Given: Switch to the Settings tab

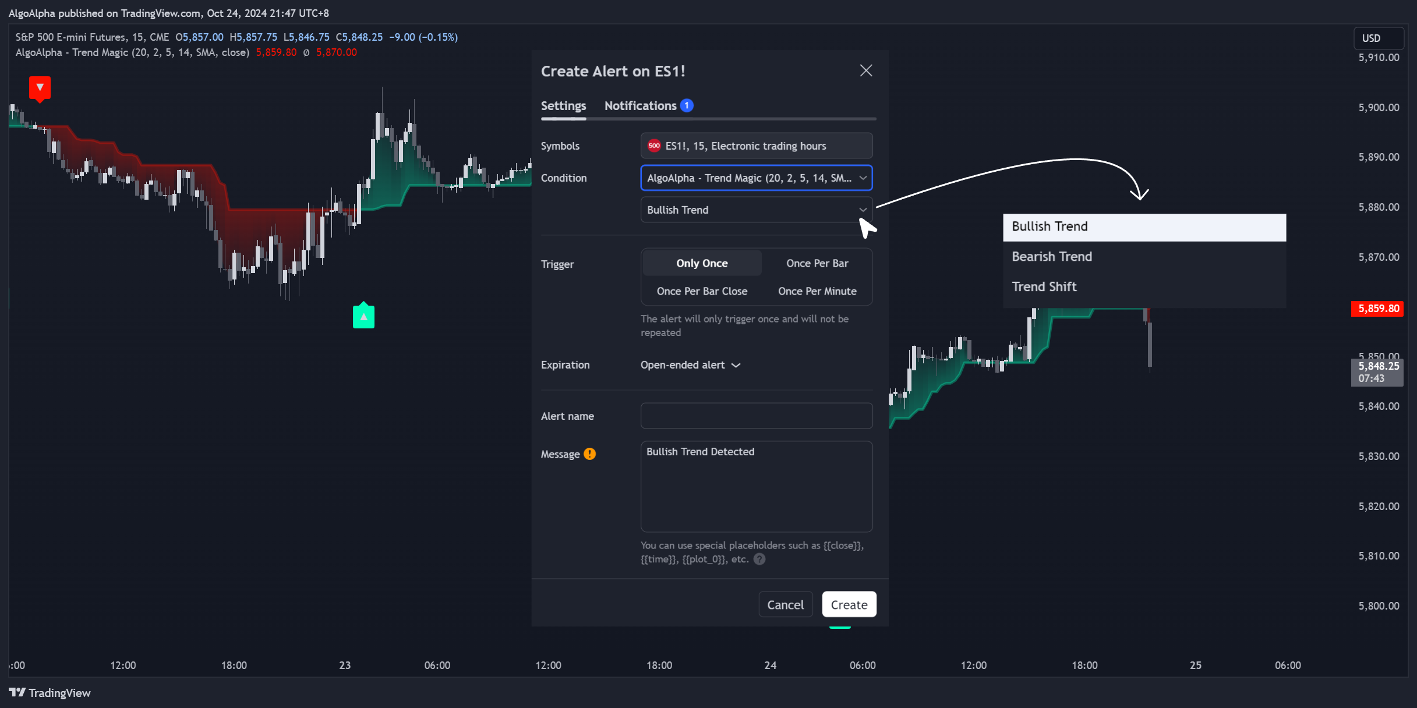Looking at the screenshot, I should tap(563, 105).
